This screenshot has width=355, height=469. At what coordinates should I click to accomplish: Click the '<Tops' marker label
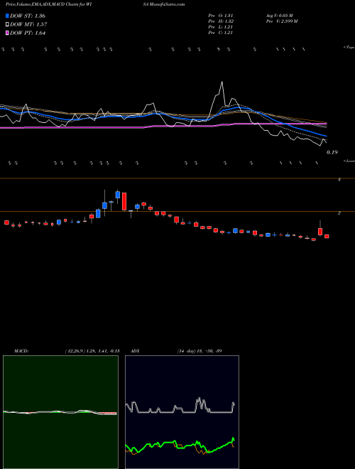[x=349, y=48]
